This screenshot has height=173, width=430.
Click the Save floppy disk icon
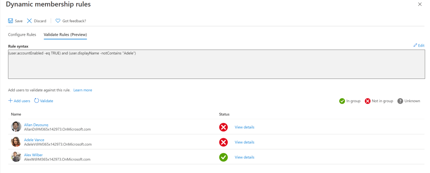10,21
